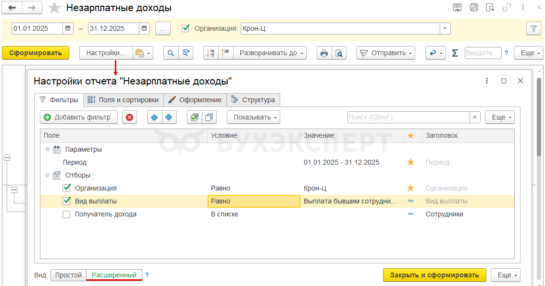
Task: Enable the Получатель дохода filter checkbox
Action: click(x=67, y=214)
